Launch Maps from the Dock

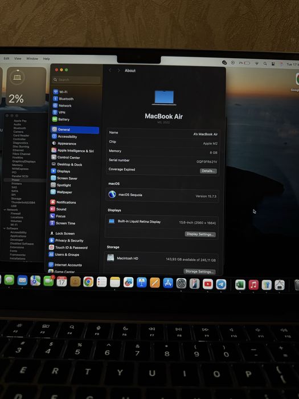[x=35, y=280]
